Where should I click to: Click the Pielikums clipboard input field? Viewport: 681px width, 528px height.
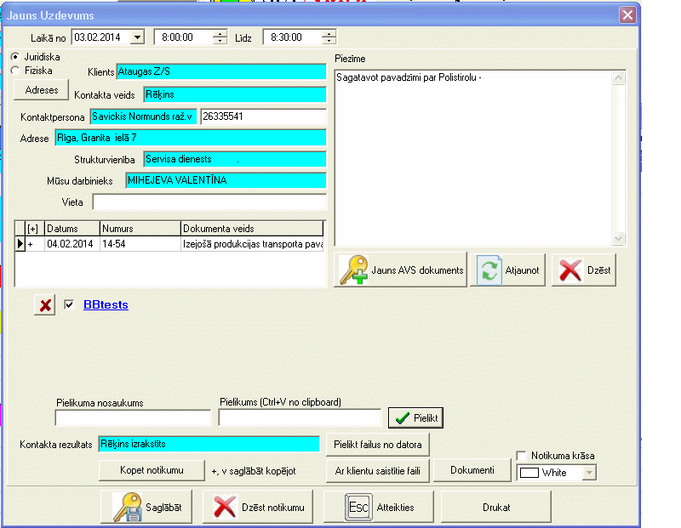300,417
